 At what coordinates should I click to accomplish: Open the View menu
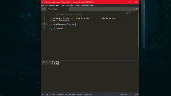62,5
